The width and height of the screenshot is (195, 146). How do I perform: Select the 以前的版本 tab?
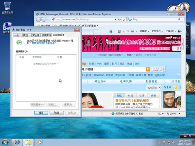58,35
